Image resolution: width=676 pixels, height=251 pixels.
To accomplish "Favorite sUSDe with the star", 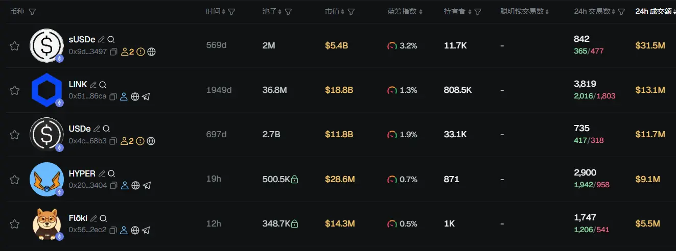I will pos(15,46).
